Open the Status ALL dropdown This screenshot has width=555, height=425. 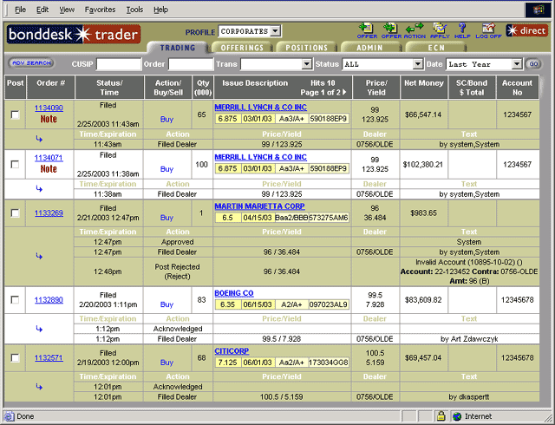coord(418,64)
